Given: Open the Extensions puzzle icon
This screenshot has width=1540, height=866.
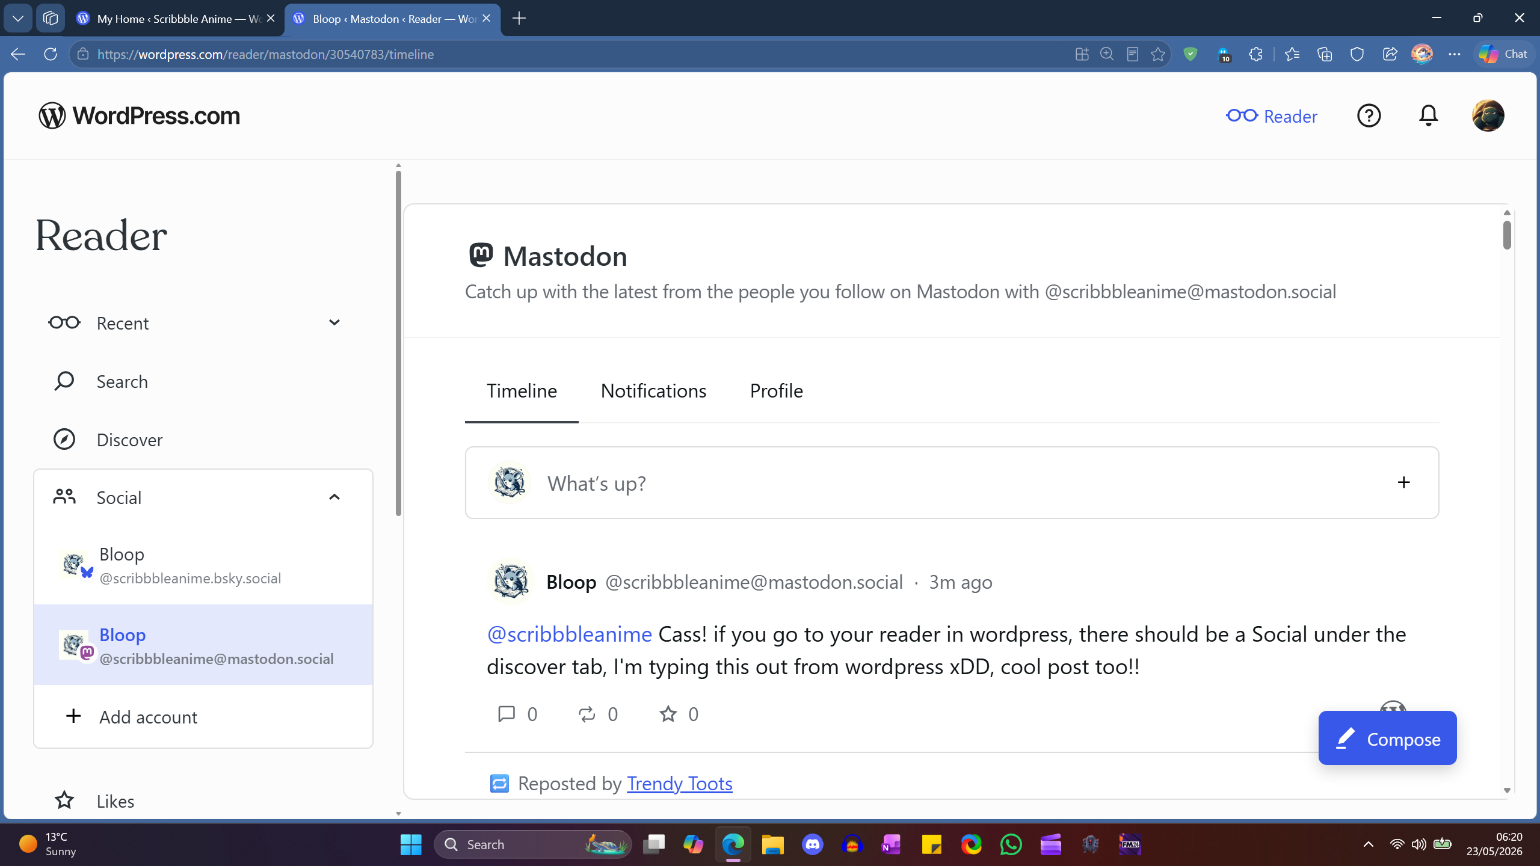Looking at the screenshot, I should tap(1255, 54).
